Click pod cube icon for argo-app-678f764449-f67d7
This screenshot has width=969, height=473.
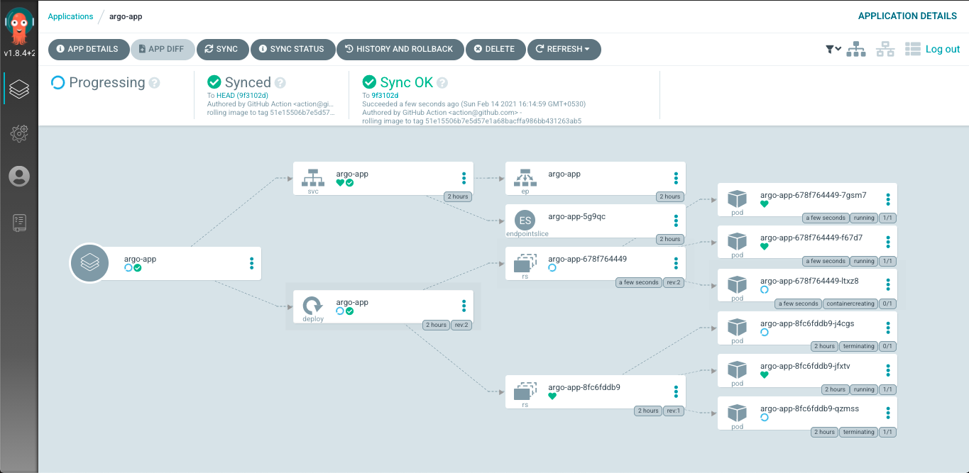point(738,242)
